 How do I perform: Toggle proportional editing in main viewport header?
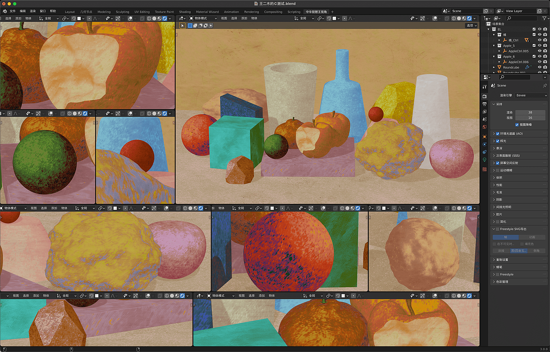tap(344, 18)
